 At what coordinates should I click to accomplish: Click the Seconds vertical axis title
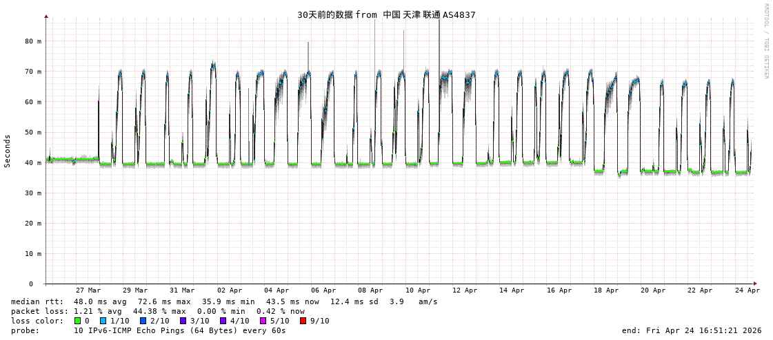(x=8, y=151)
